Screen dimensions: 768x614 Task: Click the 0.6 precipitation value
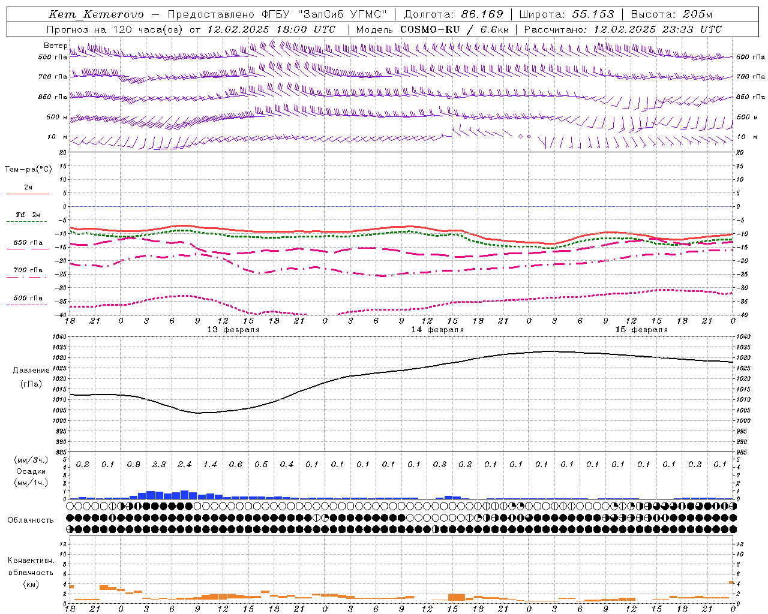[236, 465]
